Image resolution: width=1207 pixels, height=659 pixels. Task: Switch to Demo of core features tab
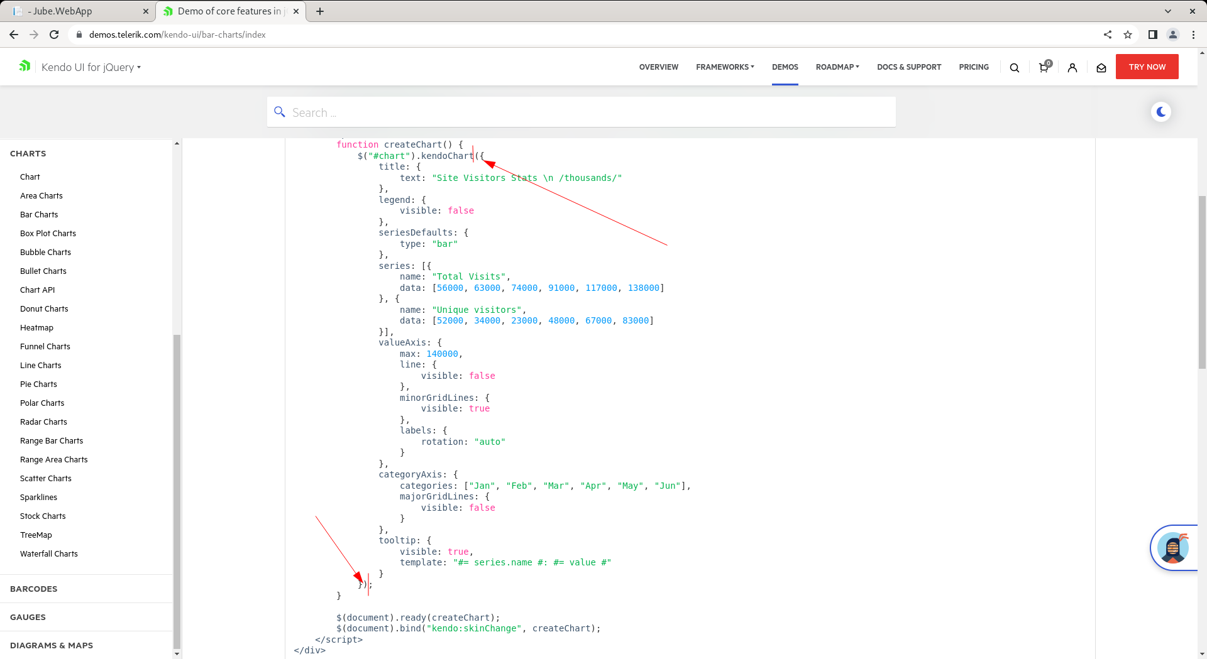point(231,11)
